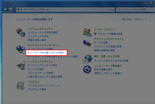Open the コンピューターの簡単操作 category
The image size is (155, 104).
108,66
